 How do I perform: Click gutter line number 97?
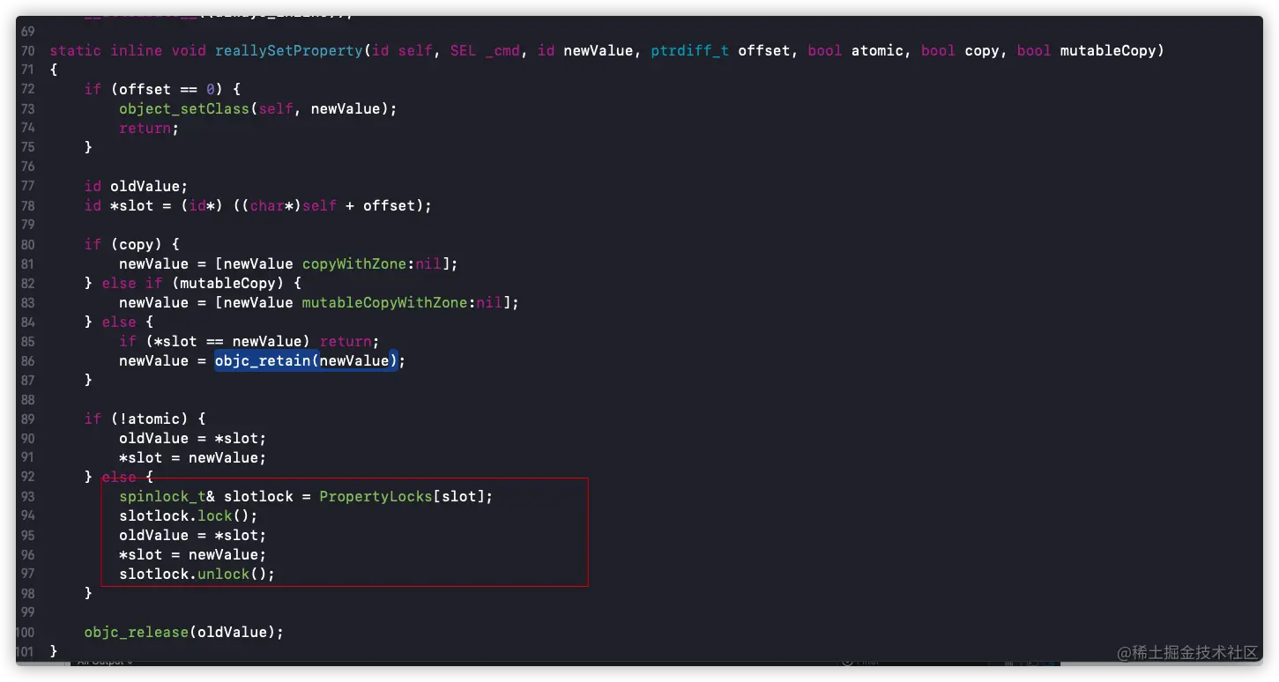[x=26, y=574]
